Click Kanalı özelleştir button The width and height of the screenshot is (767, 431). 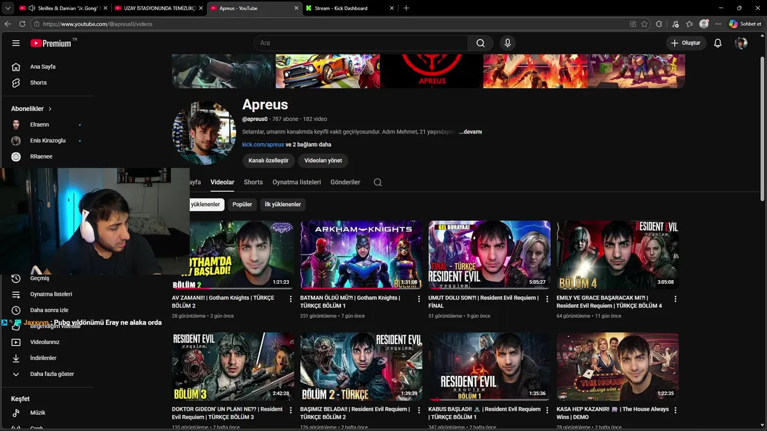click(x=268, y=160)
